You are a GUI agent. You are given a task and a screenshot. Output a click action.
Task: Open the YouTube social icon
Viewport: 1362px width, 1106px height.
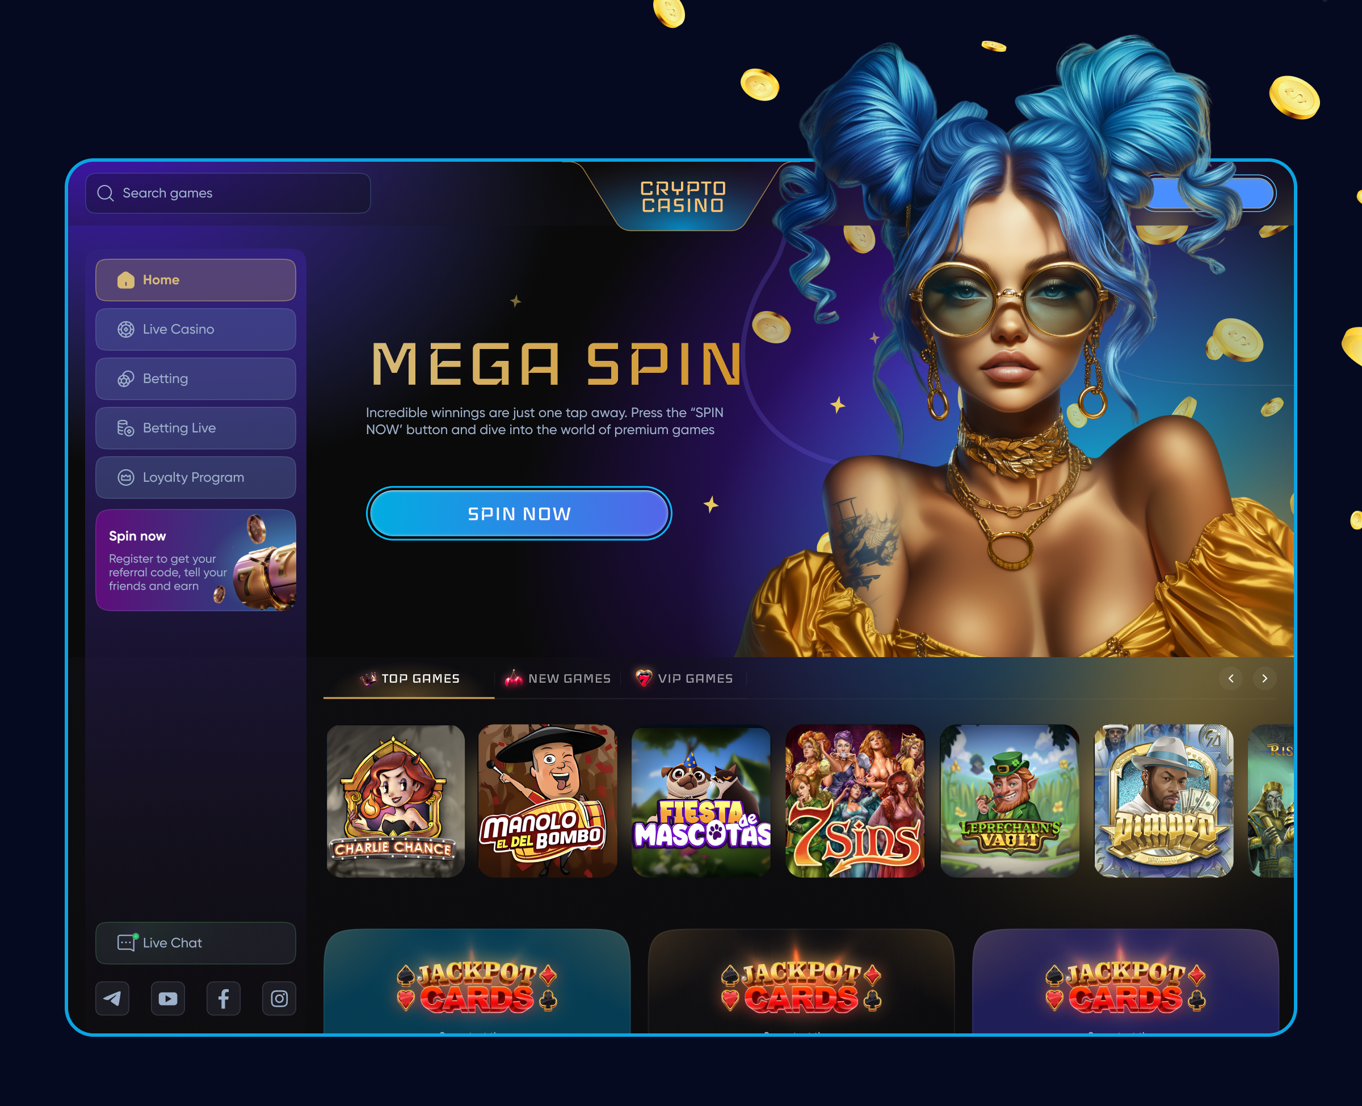coord(168,998)
